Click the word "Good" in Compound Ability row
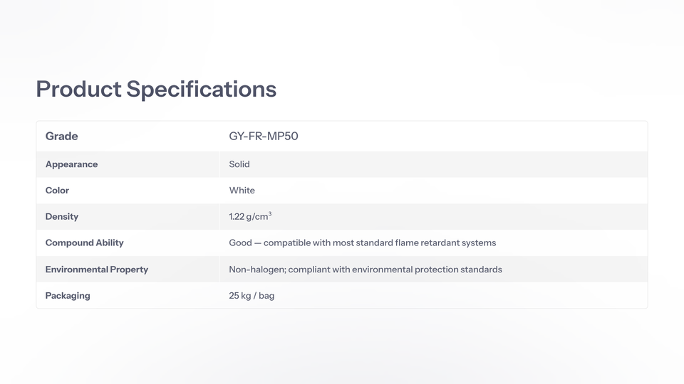Screen dimensions: 684x384 point(240,243)
